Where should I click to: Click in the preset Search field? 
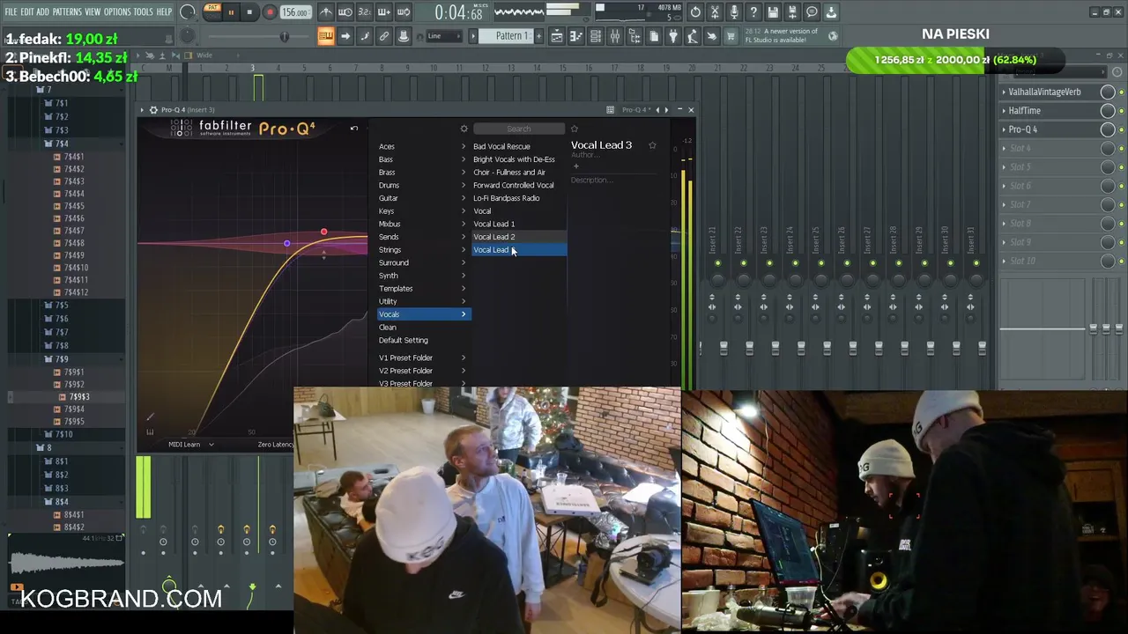point(519,129)
